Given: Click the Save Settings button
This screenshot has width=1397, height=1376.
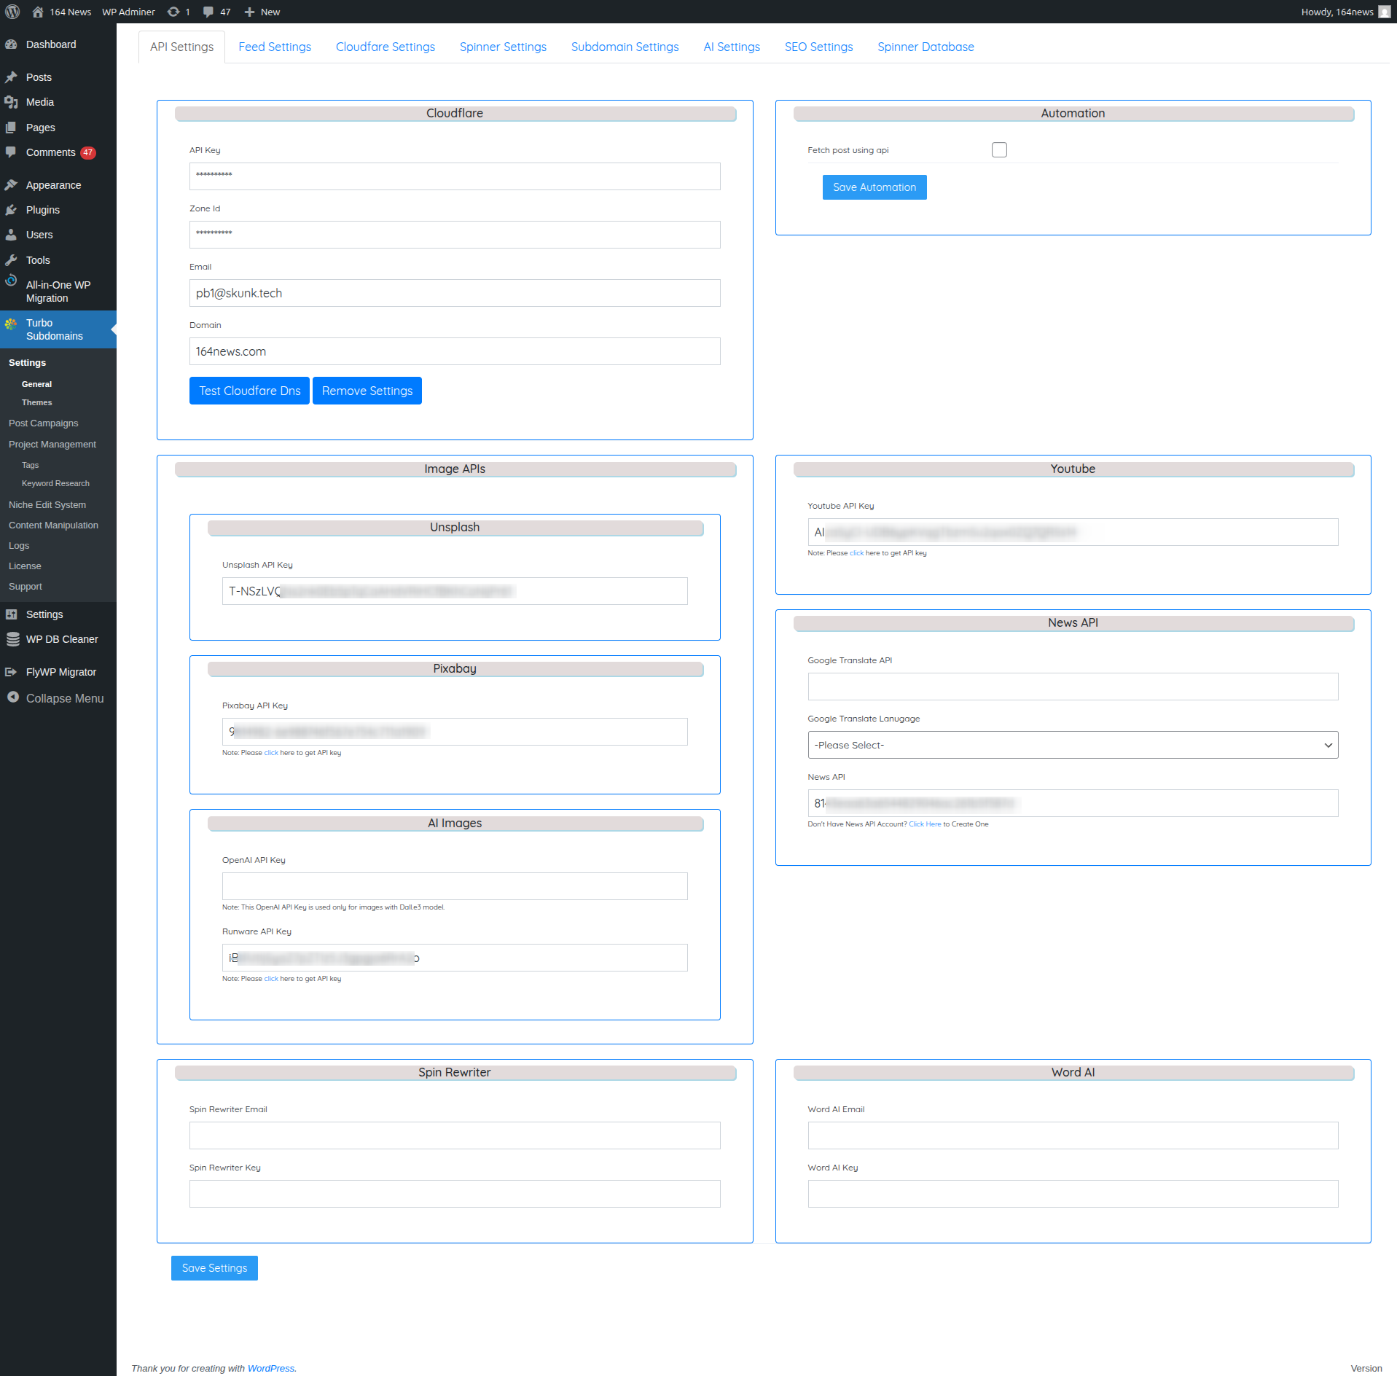Looking at the screenshot, I should (x=214, y=1268).
